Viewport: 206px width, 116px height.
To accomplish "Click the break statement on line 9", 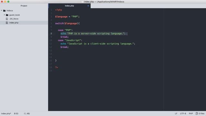I will (x=64, y=37).
